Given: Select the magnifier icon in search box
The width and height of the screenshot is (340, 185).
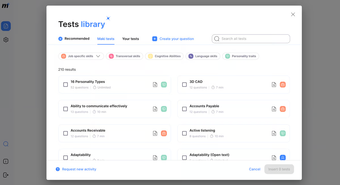Looking at the screenshot, I should pos(217,39).
